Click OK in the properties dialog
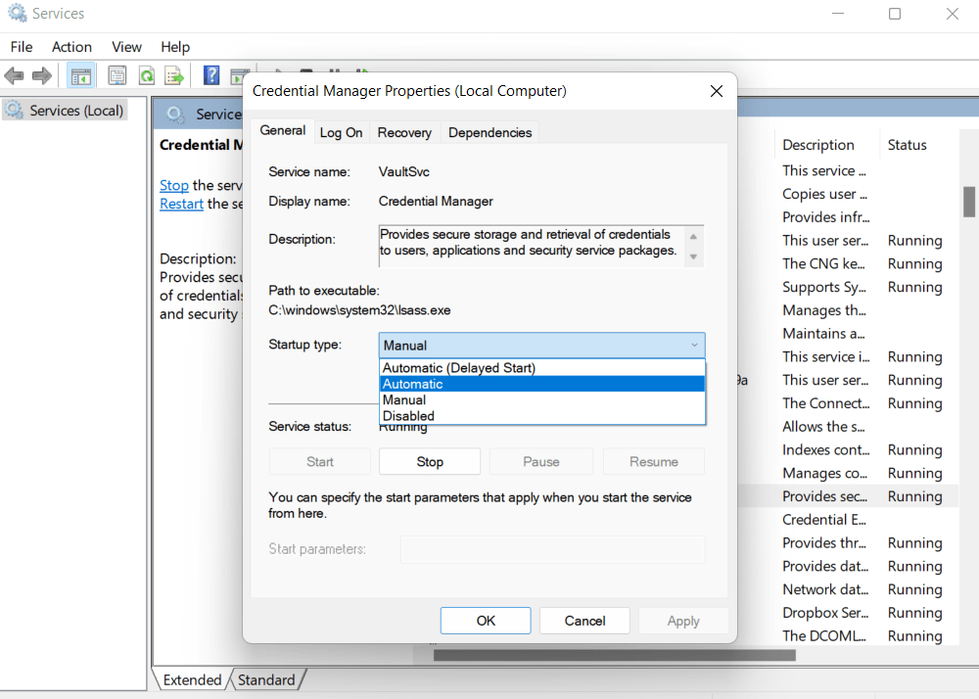The image size is (979, 699). tap(486, 621)
